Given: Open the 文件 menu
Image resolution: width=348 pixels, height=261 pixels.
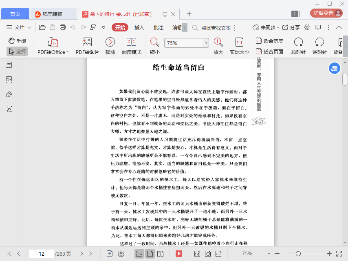Looking at the screenshot, I should click(19, 27).
